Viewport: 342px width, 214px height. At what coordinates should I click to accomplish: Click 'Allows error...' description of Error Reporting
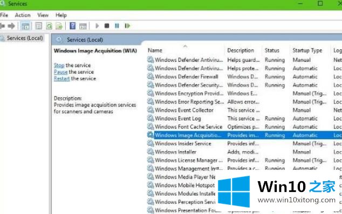tap(243, 102)
